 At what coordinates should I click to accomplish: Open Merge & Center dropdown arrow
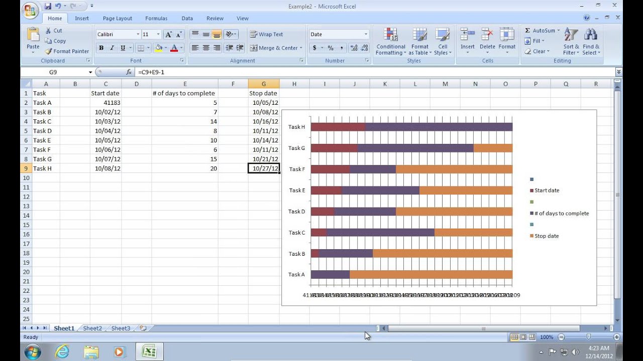301,48
